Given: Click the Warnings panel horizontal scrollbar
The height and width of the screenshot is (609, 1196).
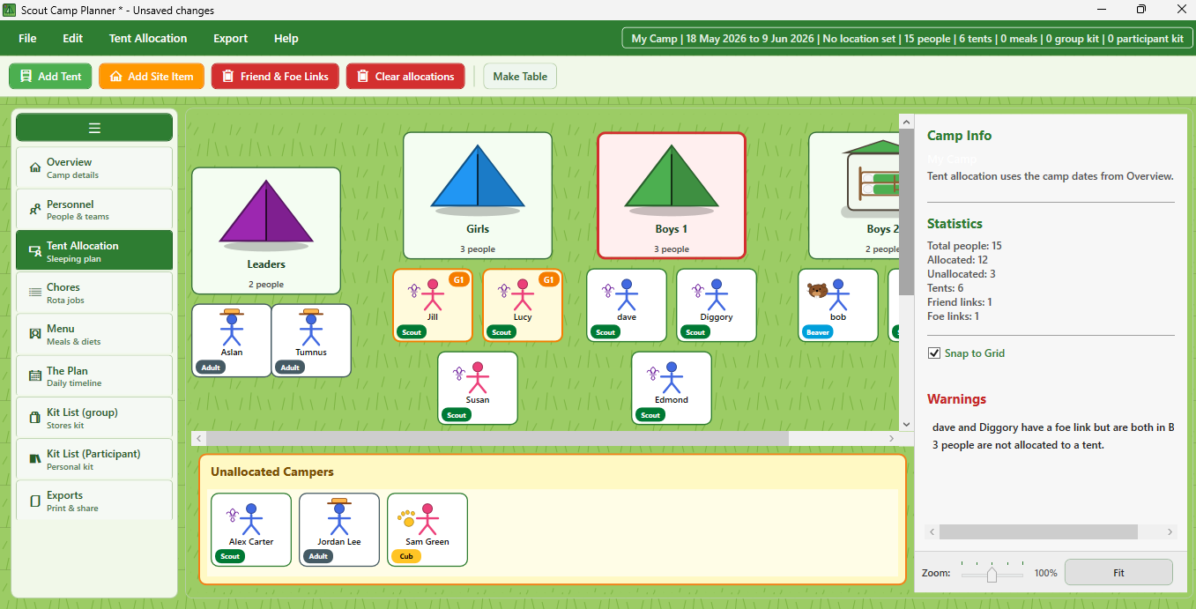Looking at the screenshot, I should coord(1038,532).
